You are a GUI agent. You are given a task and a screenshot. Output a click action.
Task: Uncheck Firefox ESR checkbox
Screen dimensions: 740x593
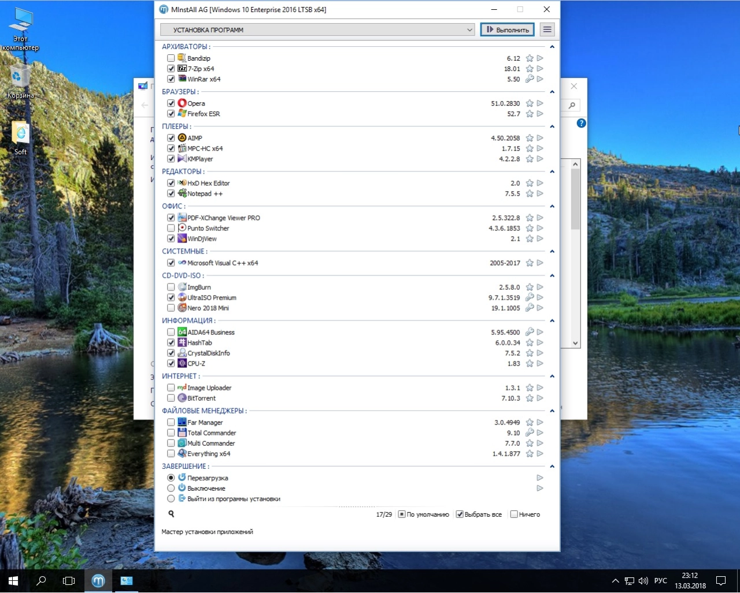click(171, 114)
